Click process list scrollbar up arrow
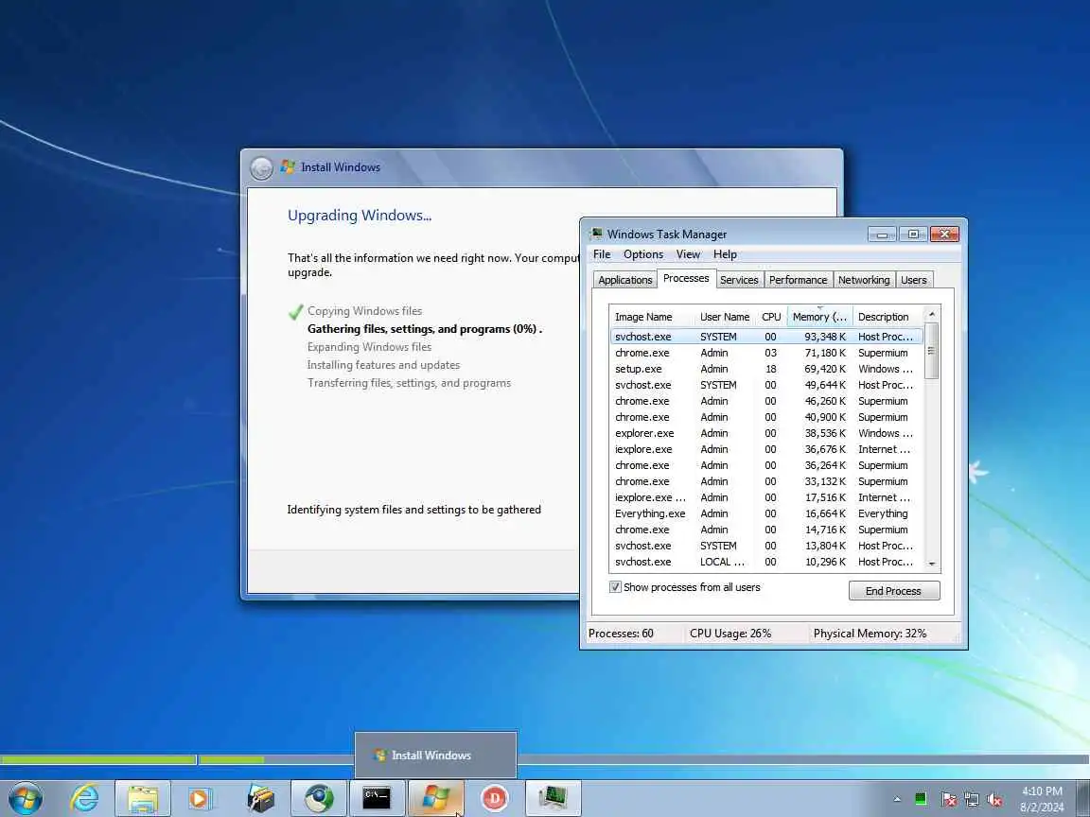Screen dimensions: 1090x817 click(932, 314)
